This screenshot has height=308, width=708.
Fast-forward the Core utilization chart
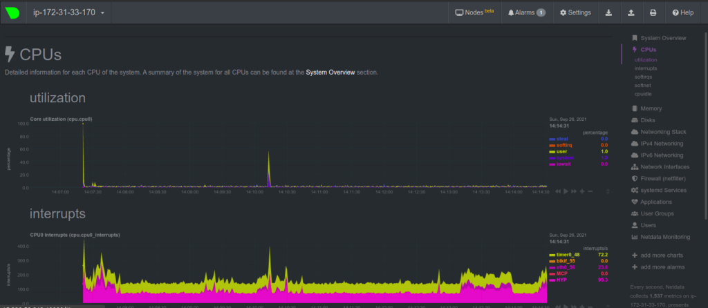[x=575, y=191]
